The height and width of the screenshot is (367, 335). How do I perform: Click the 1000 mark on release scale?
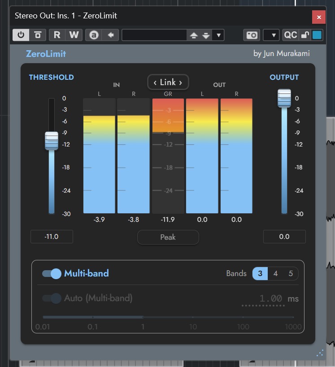pos(293,327)
